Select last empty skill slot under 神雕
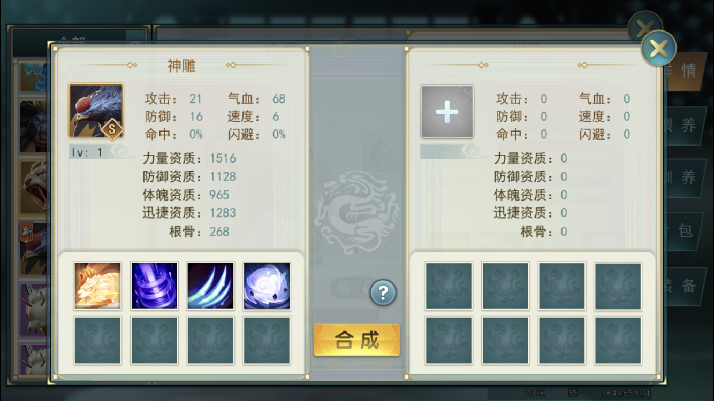Image resolution: width=714 pixels, height=401 pixels. (x=267, y=341)
